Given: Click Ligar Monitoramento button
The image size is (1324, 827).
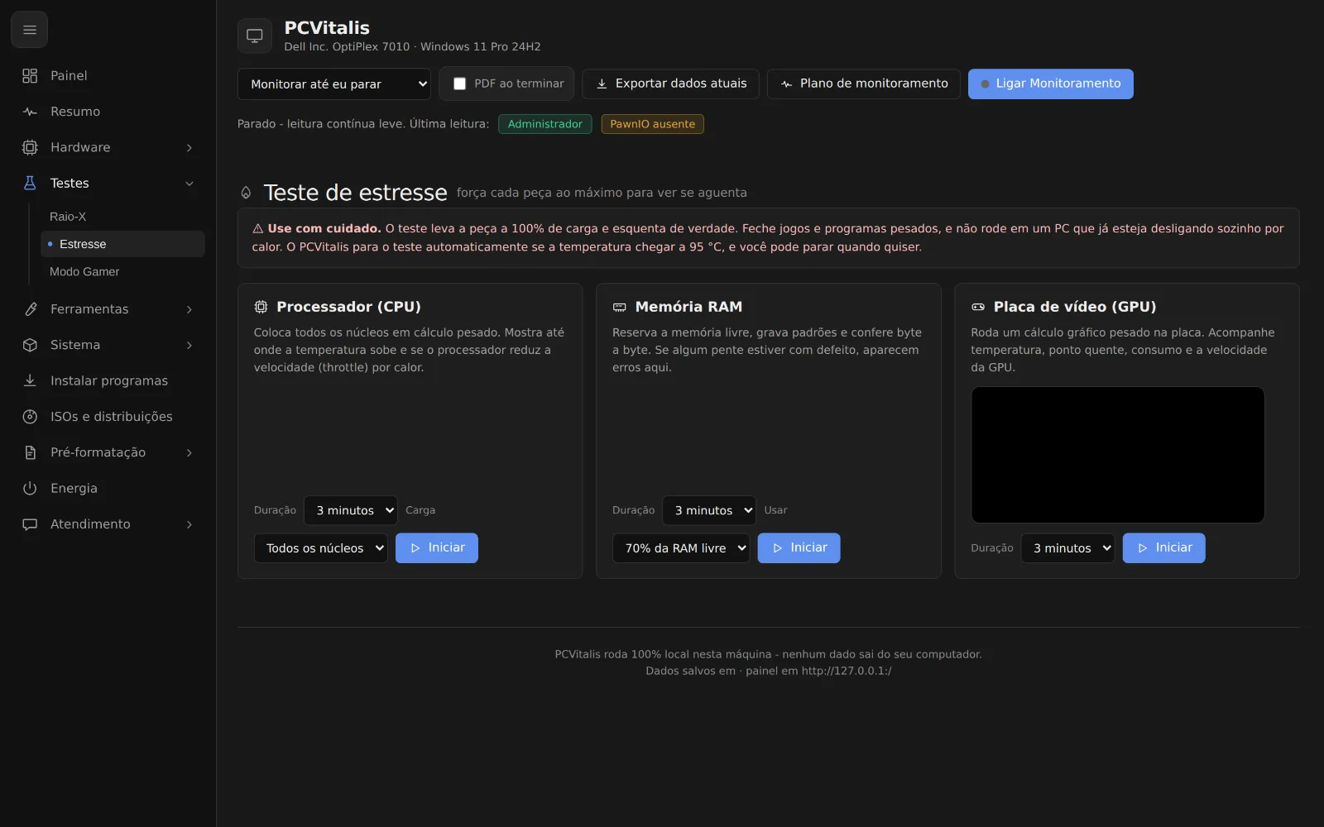Looking at the screenshot, I should pyautogui.click(x=1051, y=84).
